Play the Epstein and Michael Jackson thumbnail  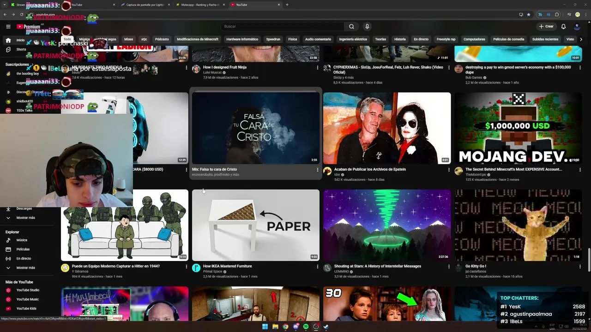pyautogui.click(x=387, y=128)
